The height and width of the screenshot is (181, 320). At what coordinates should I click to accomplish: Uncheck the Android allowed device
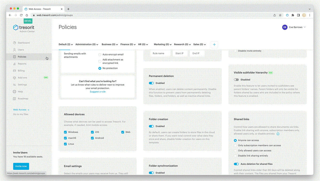click(x=92, y=138)
